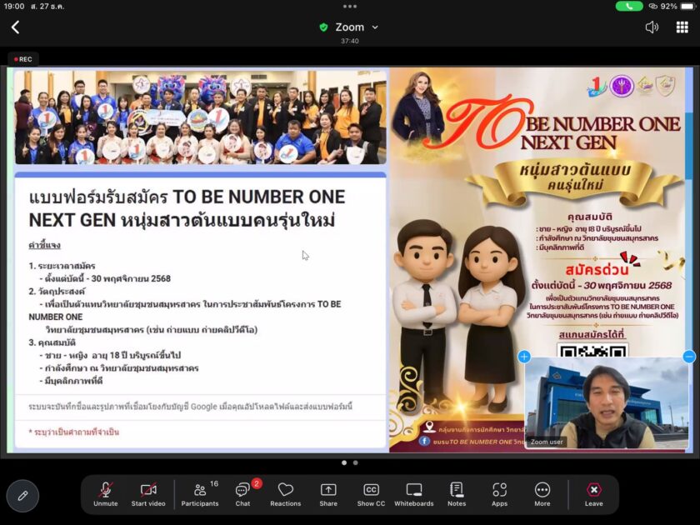Unmute the microphone
Screen dimensions: 700x525
[x=106, y=493]
